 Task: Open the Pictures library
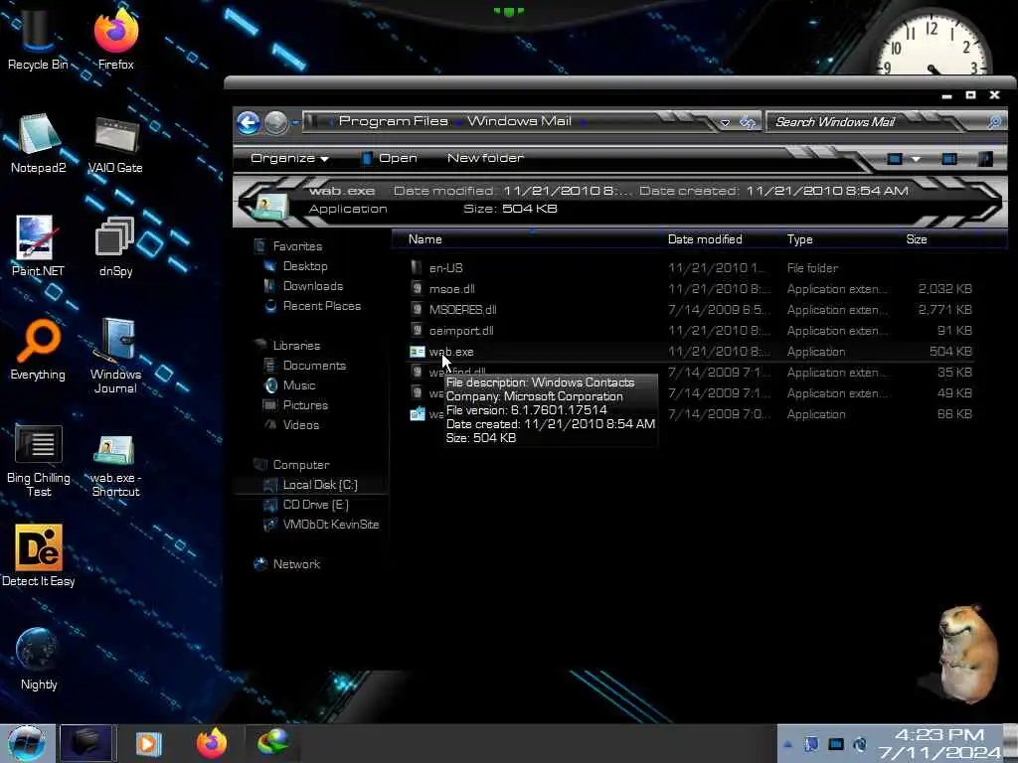point(305,405)
